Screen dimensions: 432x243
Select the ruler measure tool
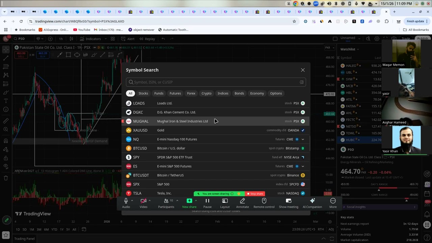pyautogui.click(x=6, y=121)
